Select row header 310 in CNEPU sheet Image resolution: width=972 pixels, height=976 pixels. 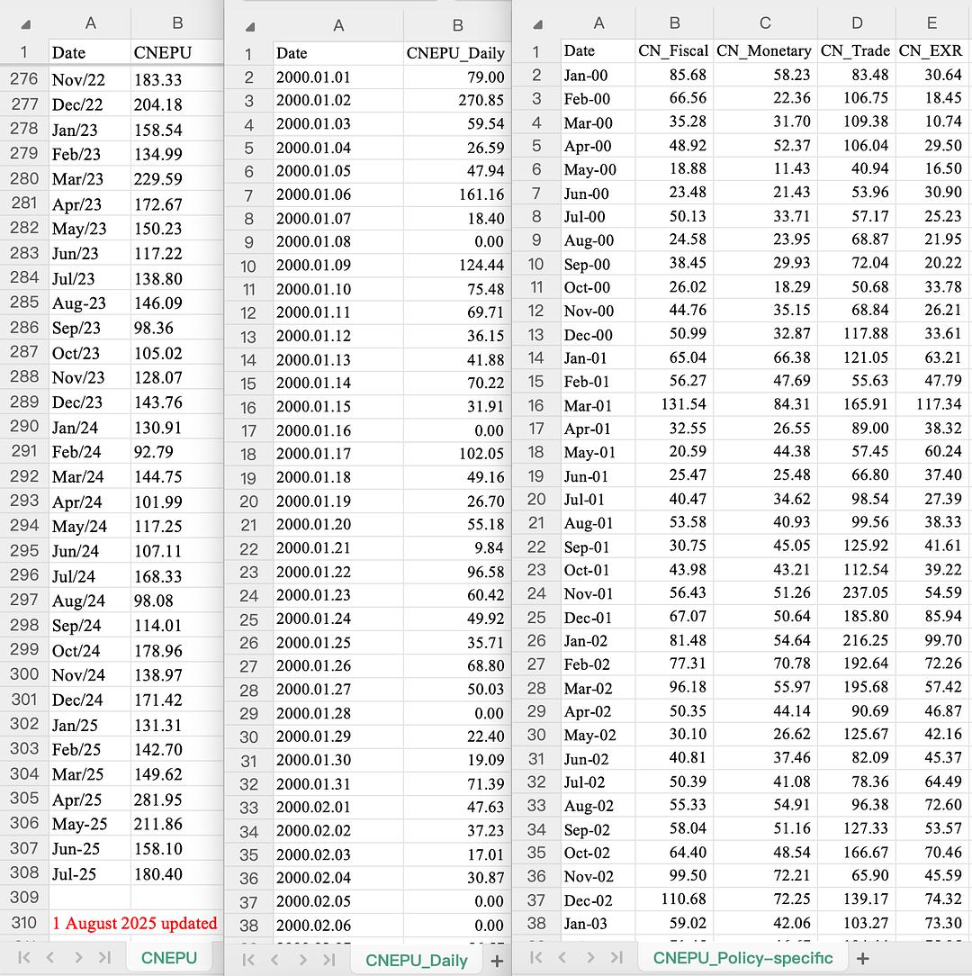[x=24, y=923]
